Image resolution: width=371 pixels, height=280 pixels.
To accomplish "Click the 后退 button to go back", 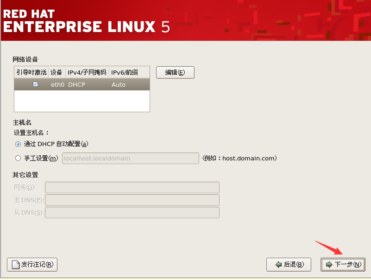I will point(289,264).
